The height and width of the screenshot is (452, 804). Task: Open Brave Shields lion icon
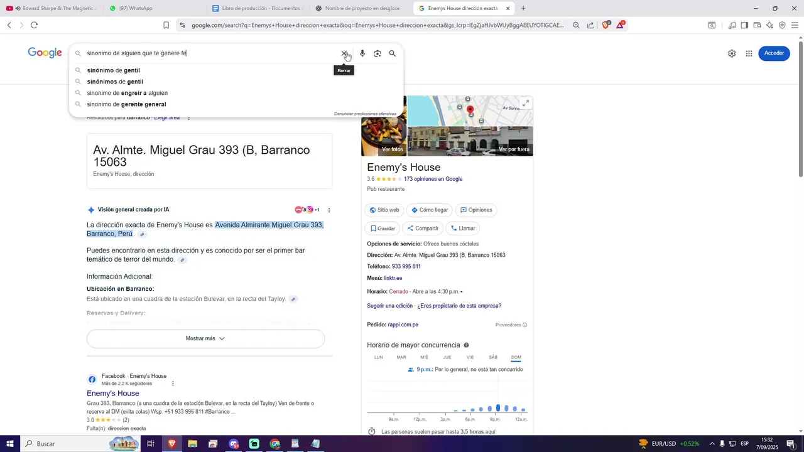(x=606, y=25)
